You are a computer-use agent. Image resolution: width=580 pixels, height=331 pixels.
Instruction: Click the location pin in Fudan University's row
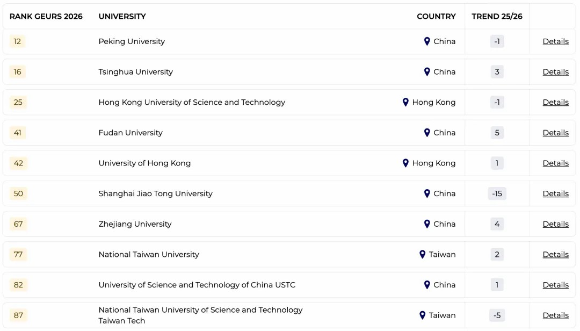[x=427, y=133]
